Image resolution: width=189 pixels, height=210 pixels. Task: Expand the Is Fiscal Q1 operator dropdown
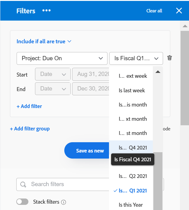coord(136,58)
